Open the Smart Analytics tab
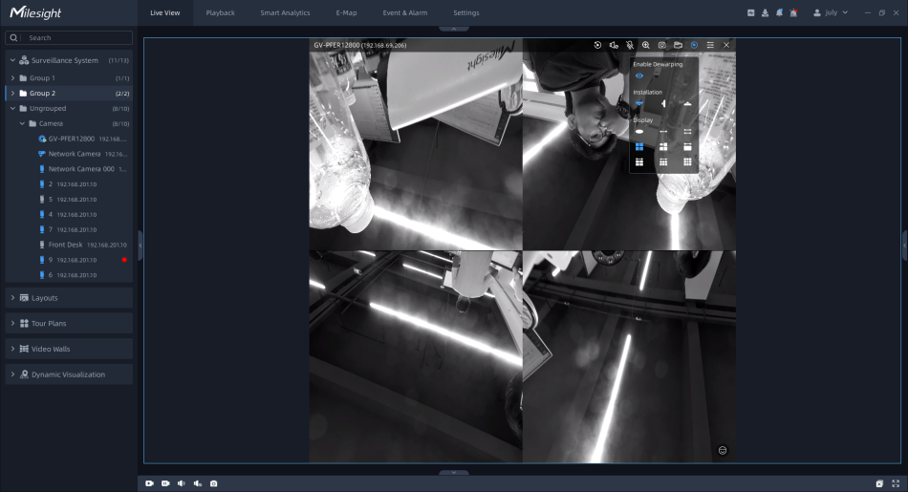The image size is (908, 492). pyautogui.click(x=285, y=12)
